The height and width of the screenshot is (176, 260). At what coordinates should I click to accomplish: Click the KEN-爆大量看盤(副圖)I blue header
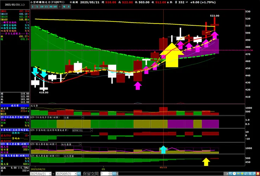[15, 144]
